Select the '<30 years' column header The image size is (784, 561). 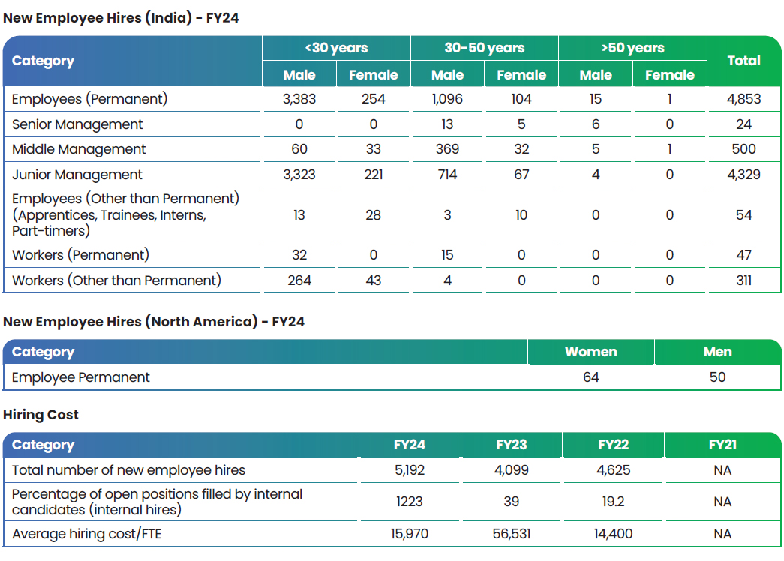pyautogui.click(x=337, y=48)
